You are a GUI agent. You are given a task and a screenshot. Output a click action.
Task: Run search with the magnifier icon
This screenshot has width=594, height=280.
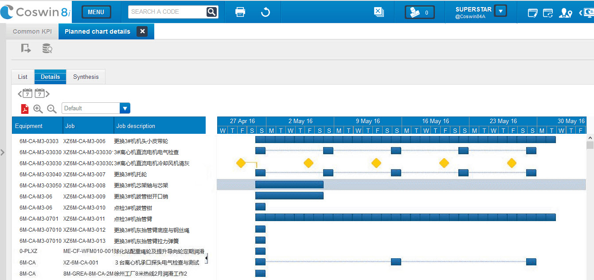[x=212, y=12]
